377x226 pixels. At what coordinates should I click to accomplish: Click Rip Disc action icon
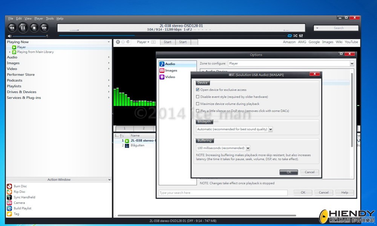click(9, 192)
